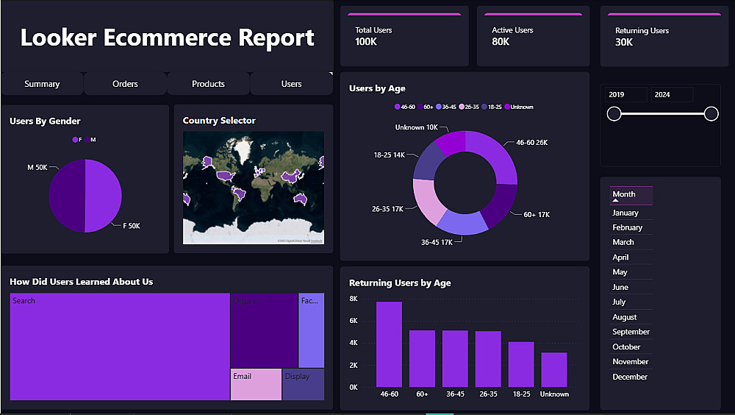Image resolution: width=735 pixels, height=415 pixels.
Task: Click the Organic treemap block
Action: point(264,330)
